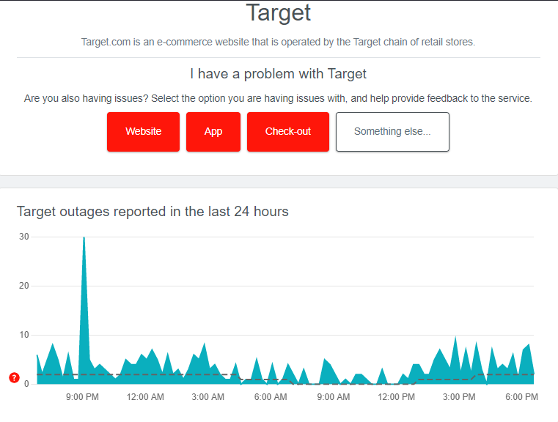Click the 0 y-axis label
The image size is (558, 422).
tap(26, 384)
